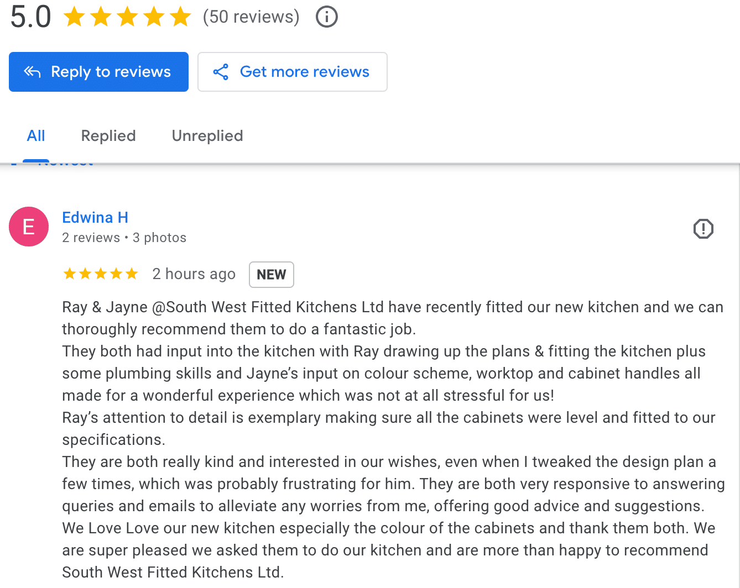Click the Get more reviews button
The height and width of the screenshot is (588, 740).
pos(293,71)
